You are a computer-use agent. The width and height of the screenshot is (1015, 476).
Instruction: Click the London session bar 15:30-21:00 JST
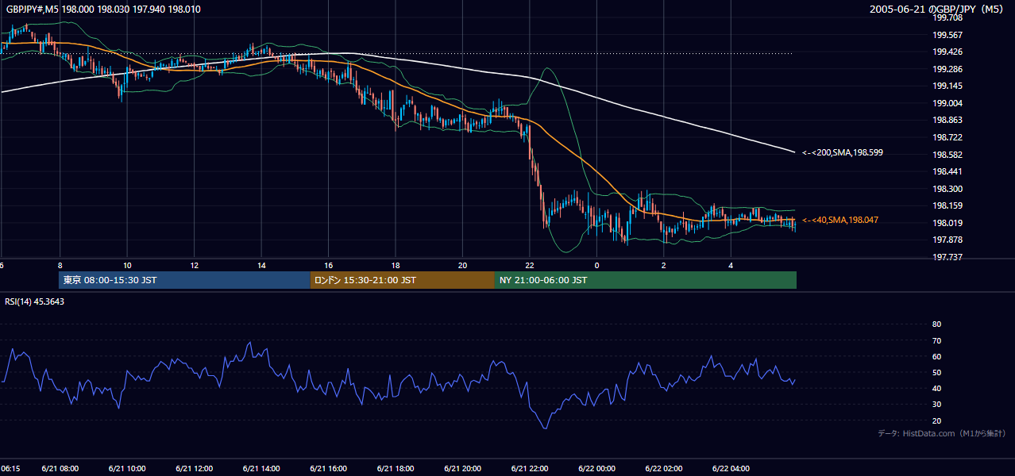click(x=402, y=280)
